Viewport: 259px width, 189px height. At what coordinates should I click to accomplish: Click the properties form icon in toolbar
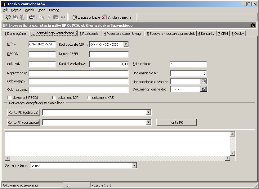tap(32, 17)
